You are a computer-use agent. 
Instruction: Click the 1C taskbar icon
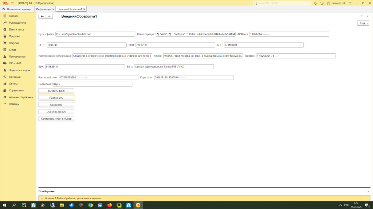(x=138, y=205)
